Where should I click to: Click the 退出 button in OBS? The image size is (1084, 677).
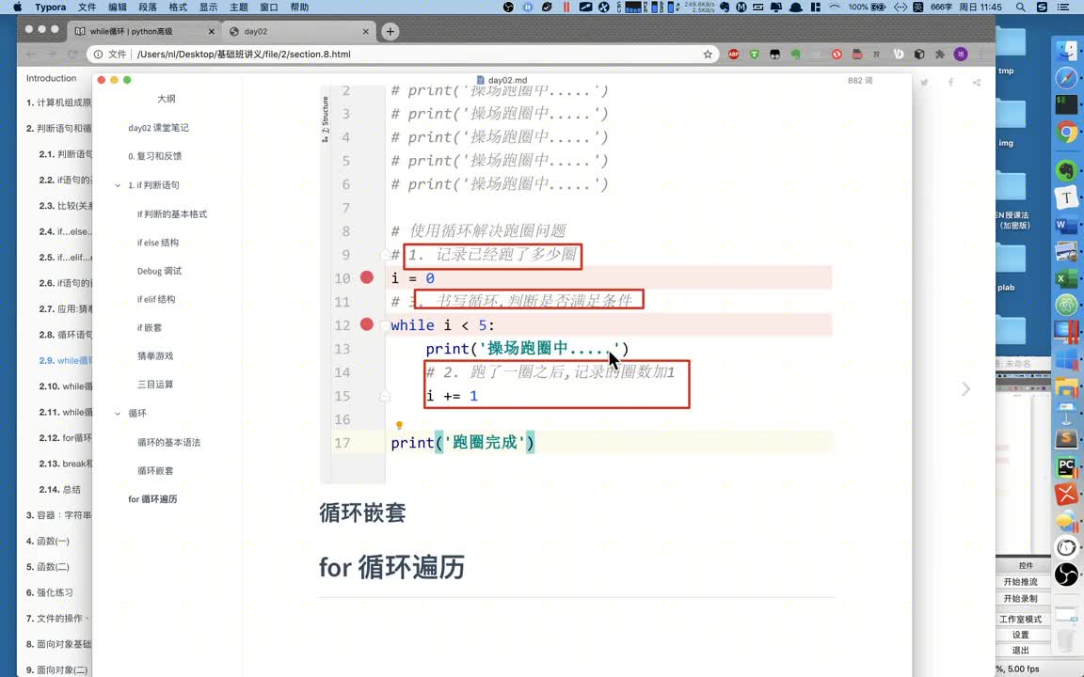[x=1020, y=650]
